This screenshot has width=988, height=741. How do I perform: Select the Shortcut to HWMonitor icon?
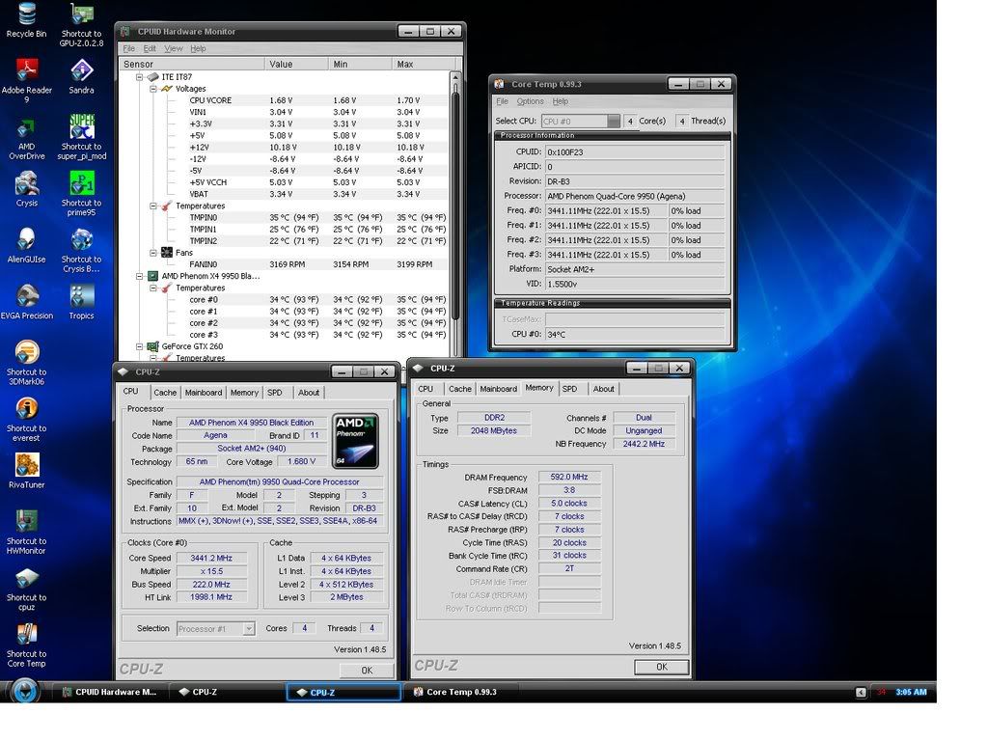tap(26, 532)
